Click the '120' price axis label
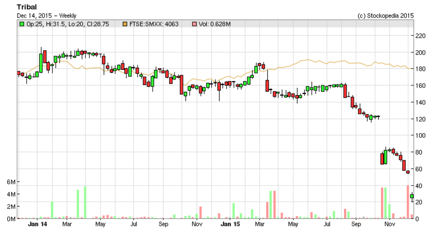 point(420,119)
